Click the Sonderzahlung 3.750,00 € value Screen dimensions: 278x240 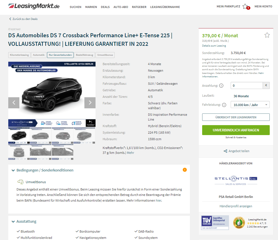(238, 53)
